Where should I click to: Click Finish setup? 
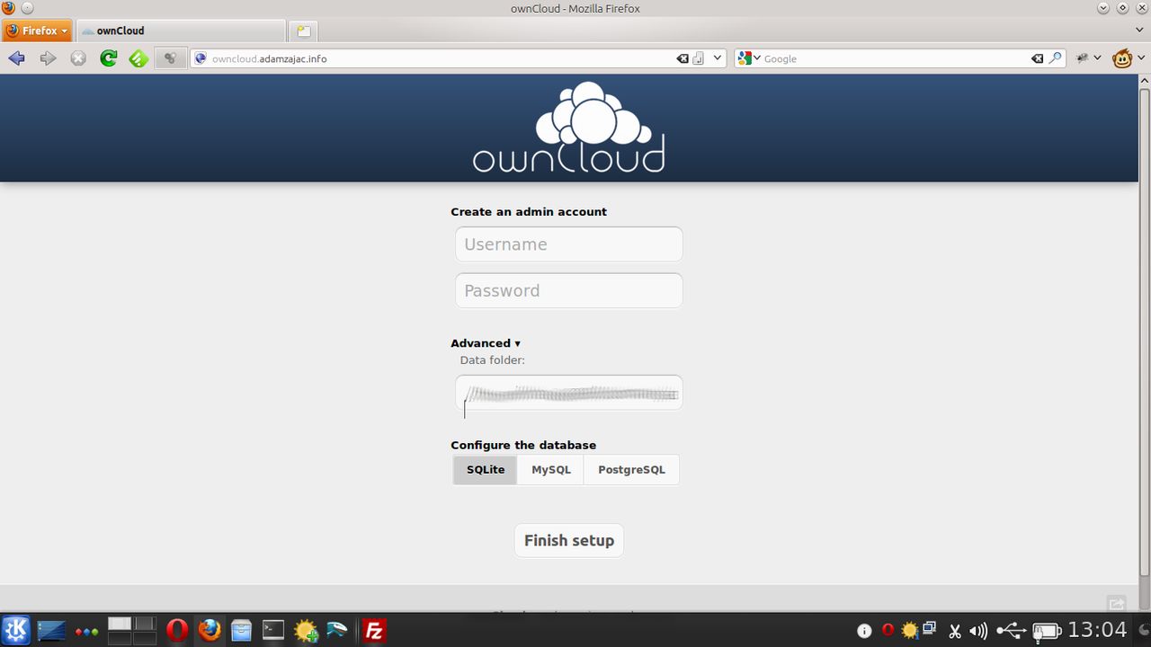point(569,541)
